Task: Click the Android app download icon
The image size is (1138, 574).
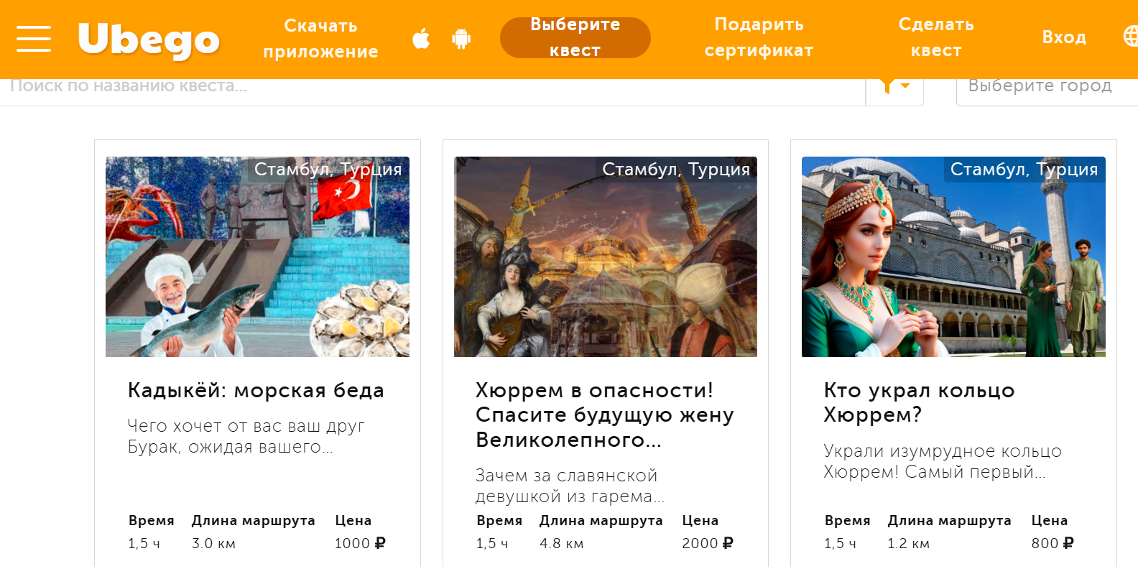Action: click(x=461, y=38)
